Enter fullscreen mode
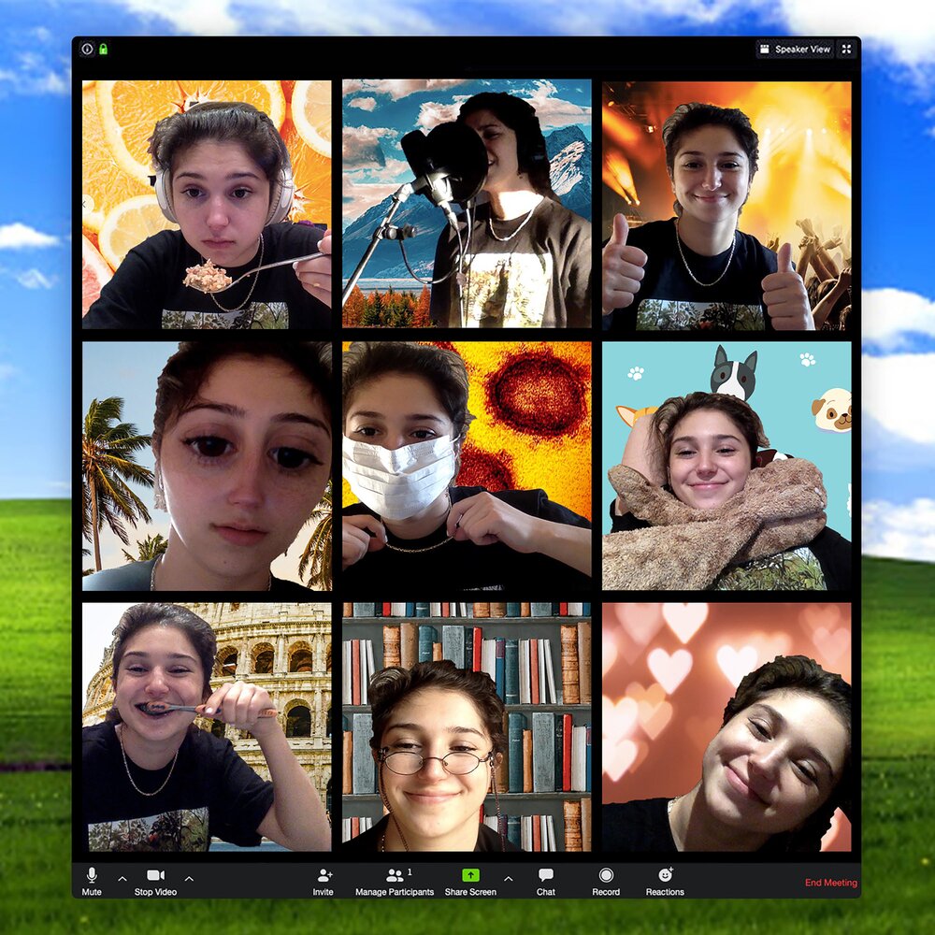 tap(845, 49)
